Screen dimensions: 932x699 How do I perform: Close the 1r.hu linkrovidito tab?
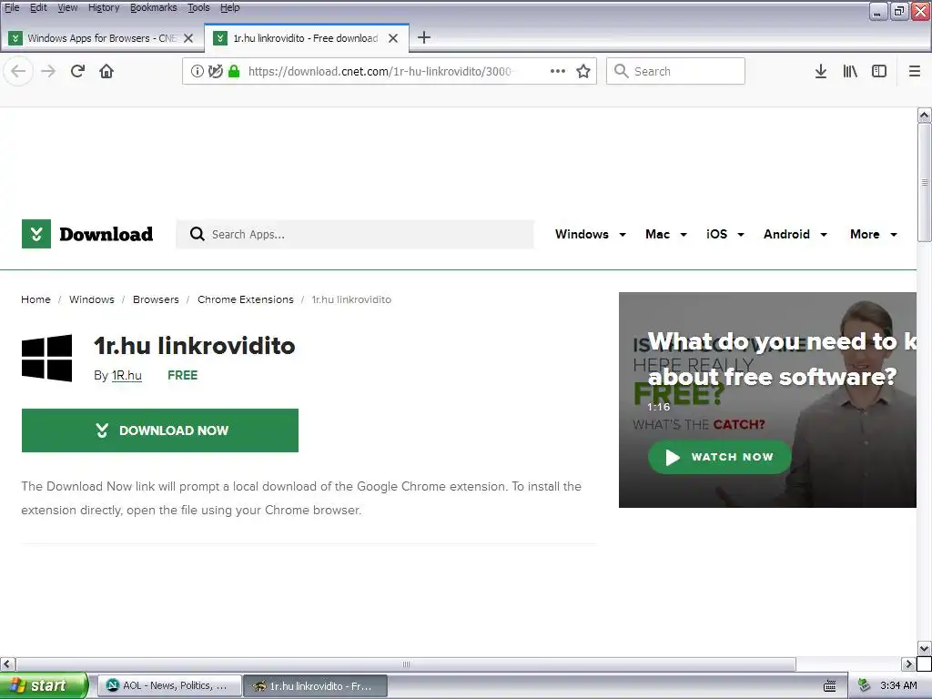[393, 38]
